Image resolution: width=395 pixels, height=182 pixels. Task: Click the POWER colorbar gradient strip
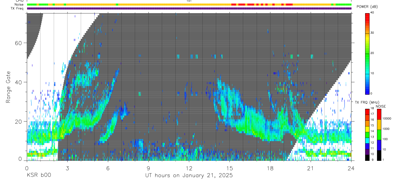[x=367, y=53]
